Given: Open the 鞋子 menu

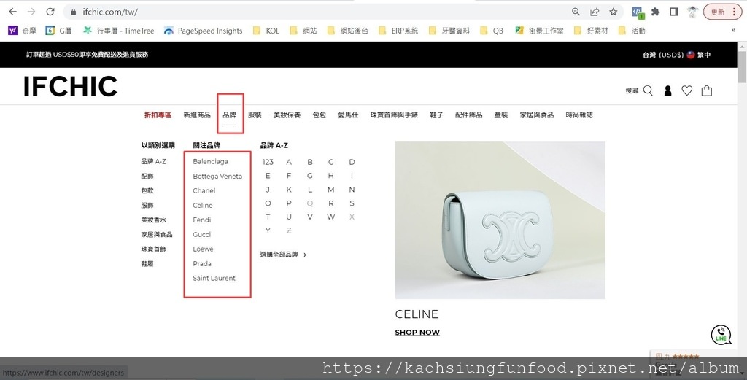Looking at the screenshot, I should click(436, 115).
